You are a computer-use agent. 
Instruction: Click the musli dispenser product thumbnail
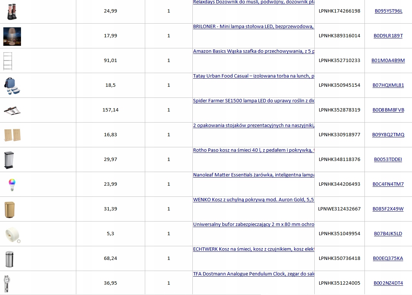(12, 11)
